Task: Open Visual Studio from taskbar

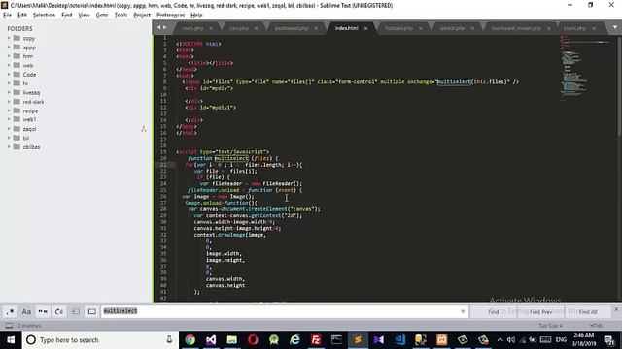Action: (x=211, y=340)
